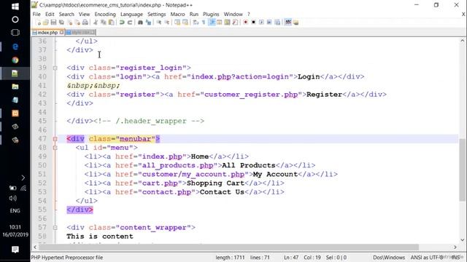Show hidden tray icons chevron
The width and height of the screenshot is (467, 262).
coord(23,178)
